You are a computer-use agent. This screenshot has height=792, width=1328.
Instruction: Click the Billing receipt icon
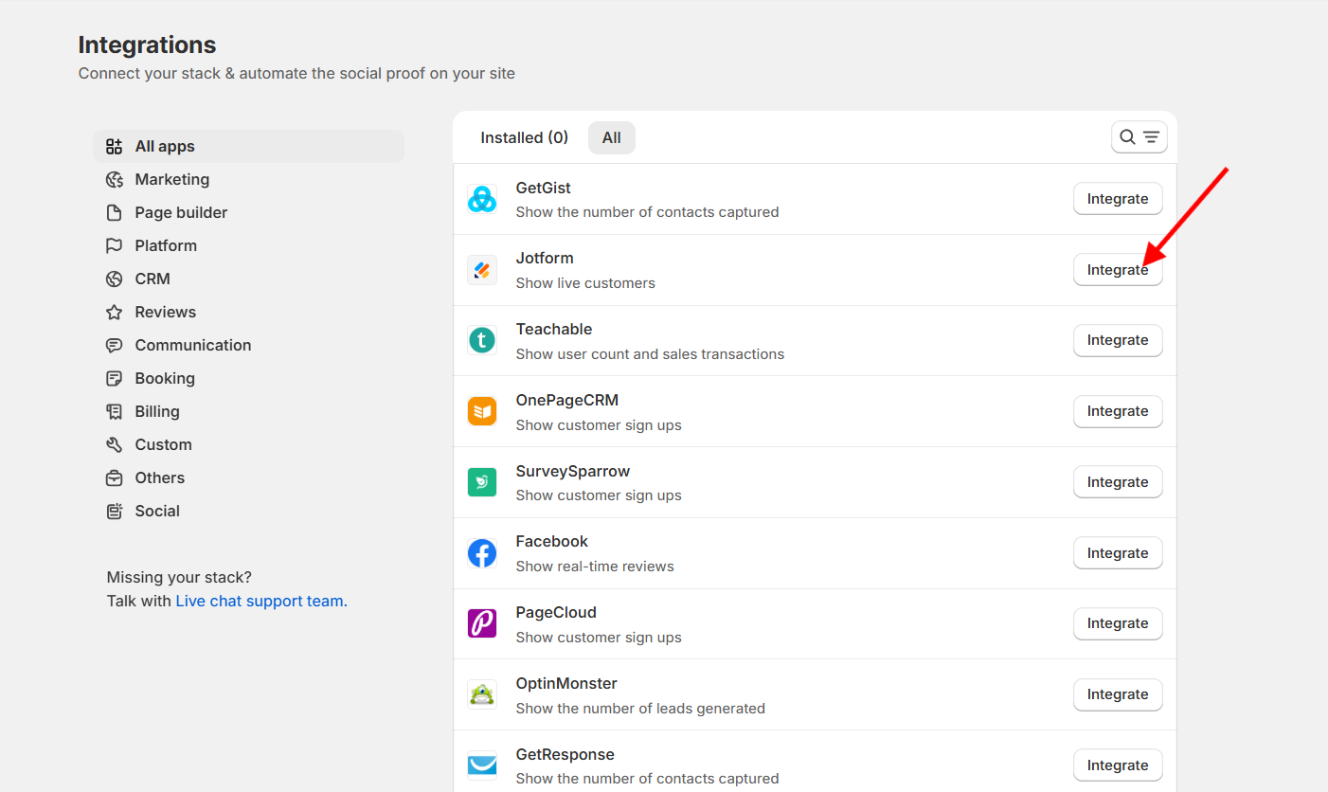(x=115, y=411)
